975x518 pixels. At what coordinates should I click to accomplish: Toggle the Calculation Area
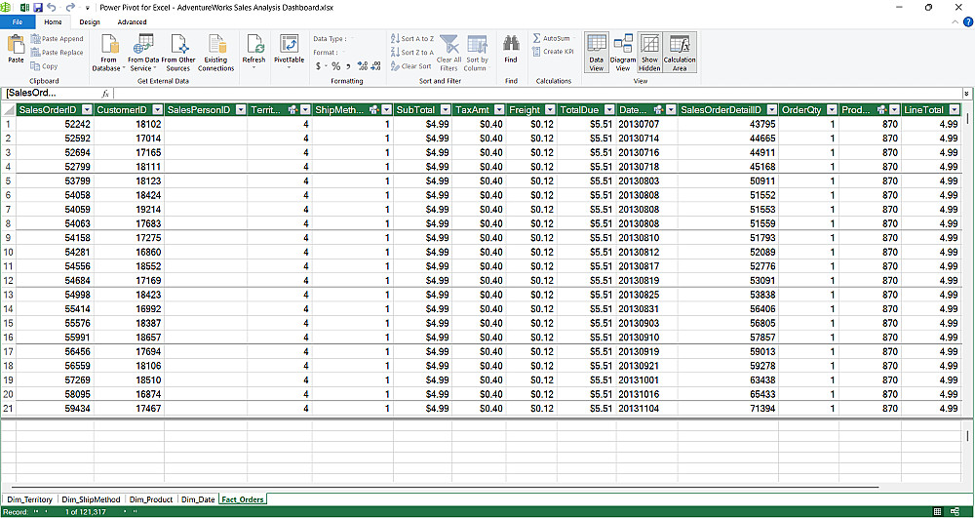pyautogui.click(x=680, y=53)
